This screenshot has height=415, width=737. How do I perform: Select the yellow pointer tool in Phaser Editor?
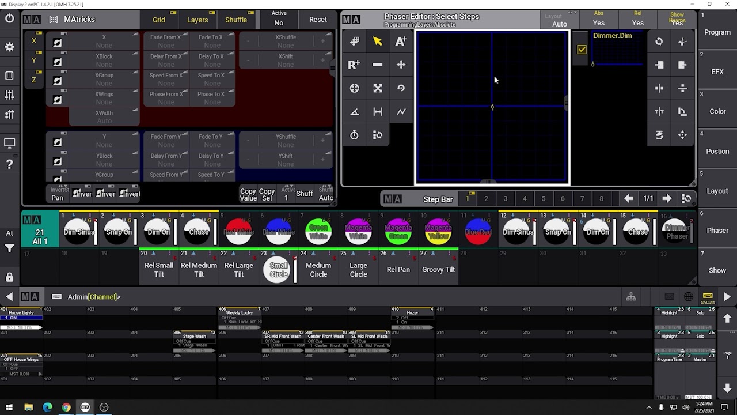378,41
